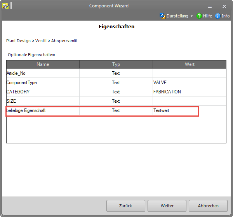Select the VALVE value cell

(x=189, y=83)
